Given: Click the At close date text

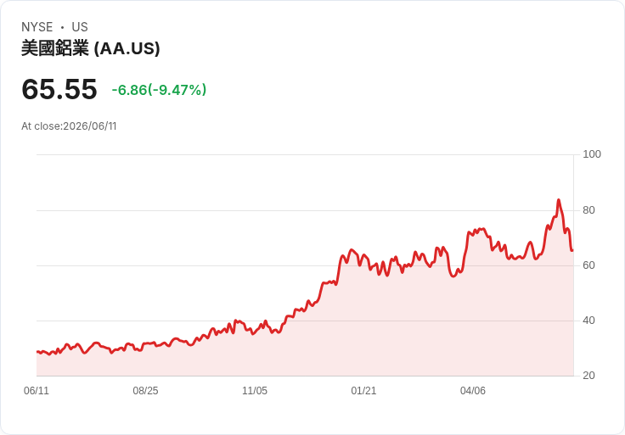Looking at the screenshot, I should point(69,126).
